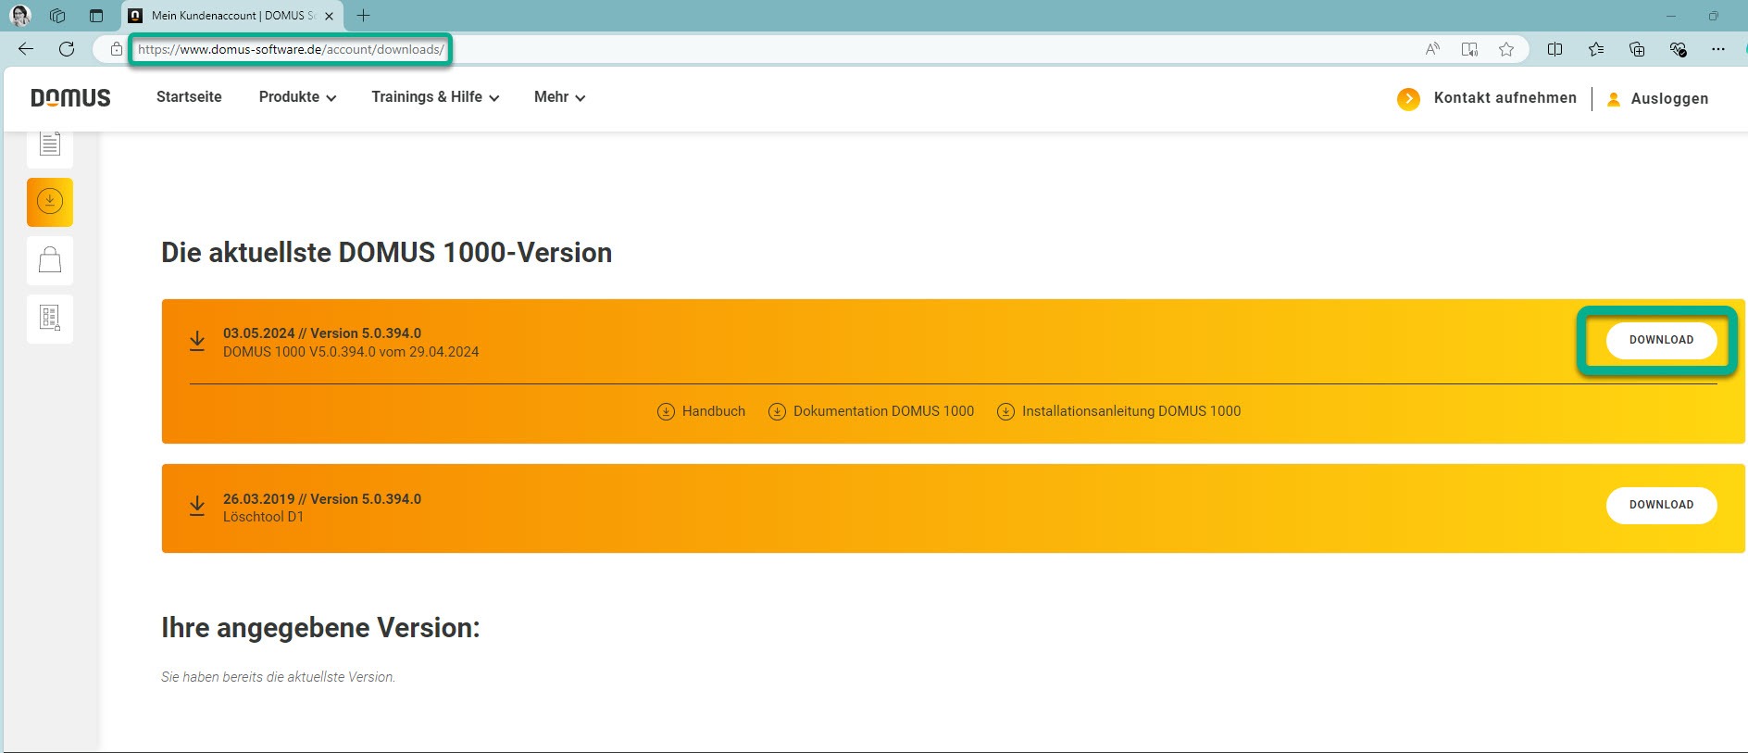
Task: Close the Mein Kundenaccount tab
Action: click(329, 16)
